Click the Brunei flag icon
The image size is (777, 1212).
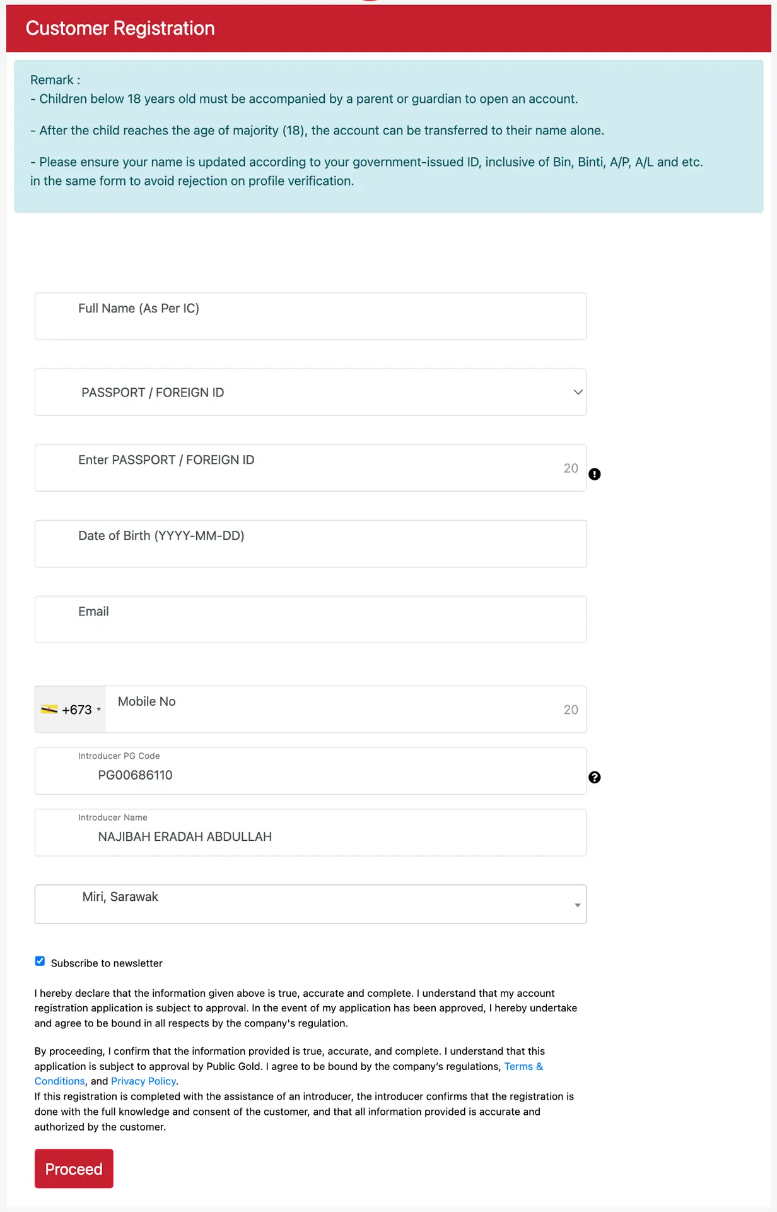[x=49, y=710]
